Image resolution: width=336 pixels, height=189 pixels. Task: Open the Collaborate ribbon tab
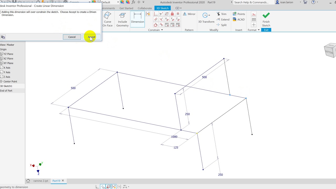pyautogui.click(x=145, y=8)
